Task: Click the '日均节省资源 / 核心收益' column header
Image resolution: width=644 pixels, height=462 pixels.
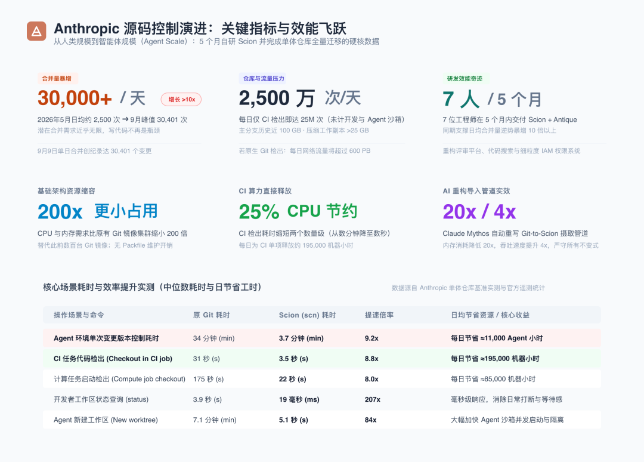Action: coord(490,315)
